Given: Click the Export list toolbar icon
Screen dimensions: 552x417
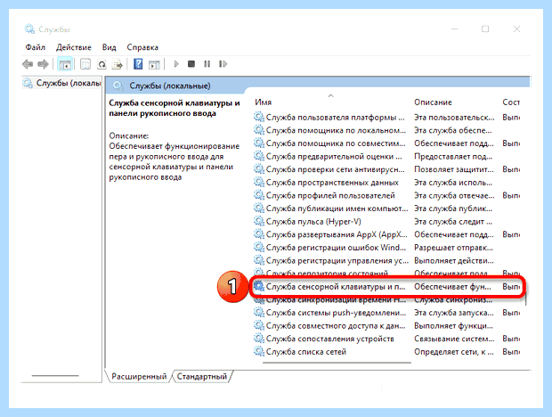Looking at the screenshot, I should pyautogui.click(x=118, y=64).
